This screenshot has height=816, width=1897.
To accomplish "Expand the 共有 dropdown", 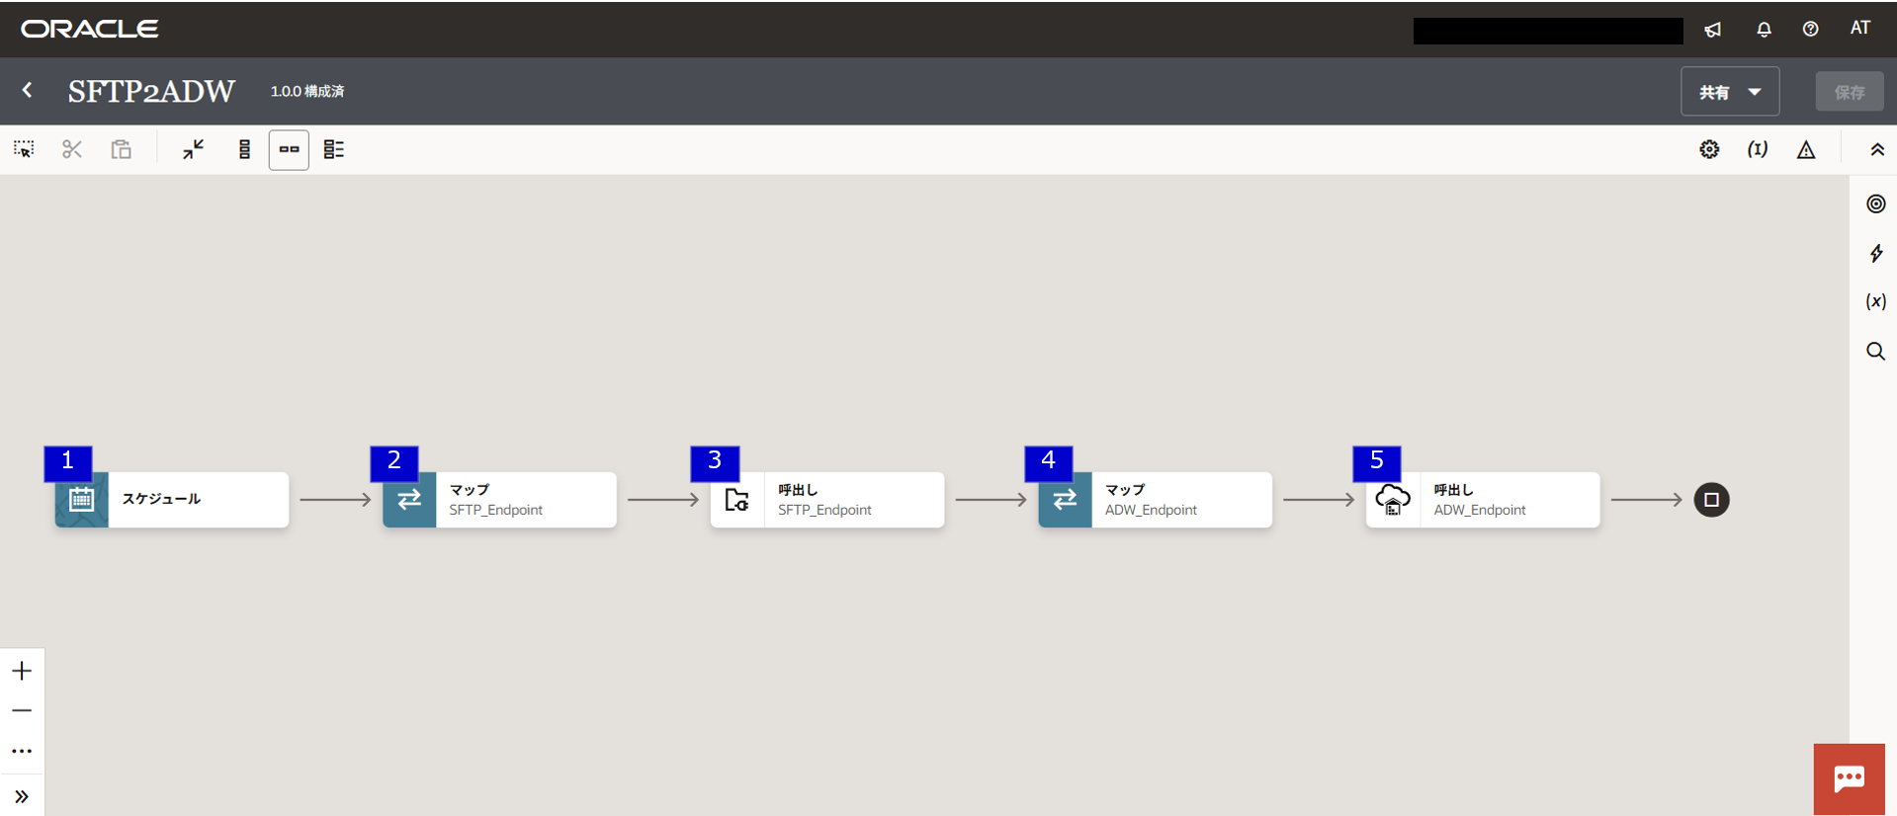I will pos(1730,92).
